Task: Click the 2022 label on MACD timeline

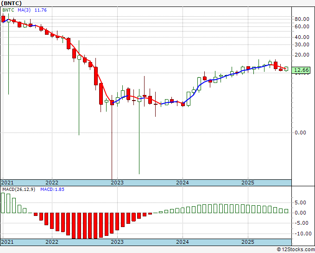Action: click(52, 242)
